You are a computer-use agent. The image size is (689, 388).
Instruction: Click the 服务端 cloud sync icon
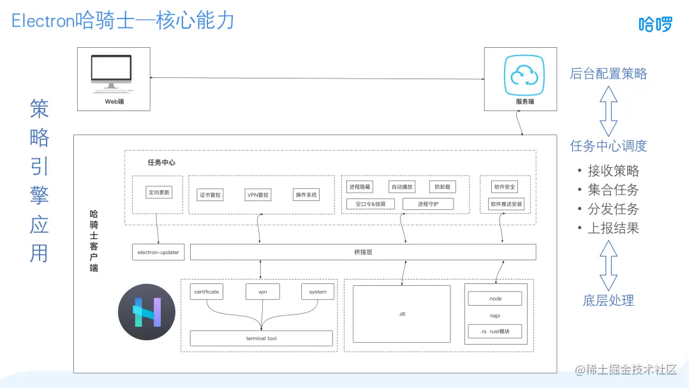[524, 75]
